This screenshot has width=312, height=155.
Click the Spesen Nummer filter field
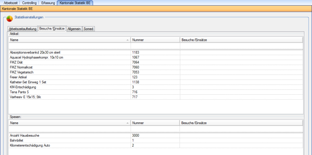point(155,129)
